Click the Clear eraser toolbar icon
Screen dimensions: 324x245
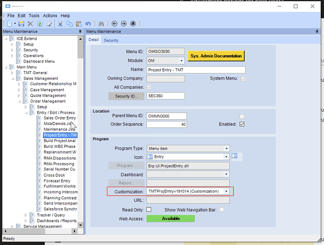49,24
